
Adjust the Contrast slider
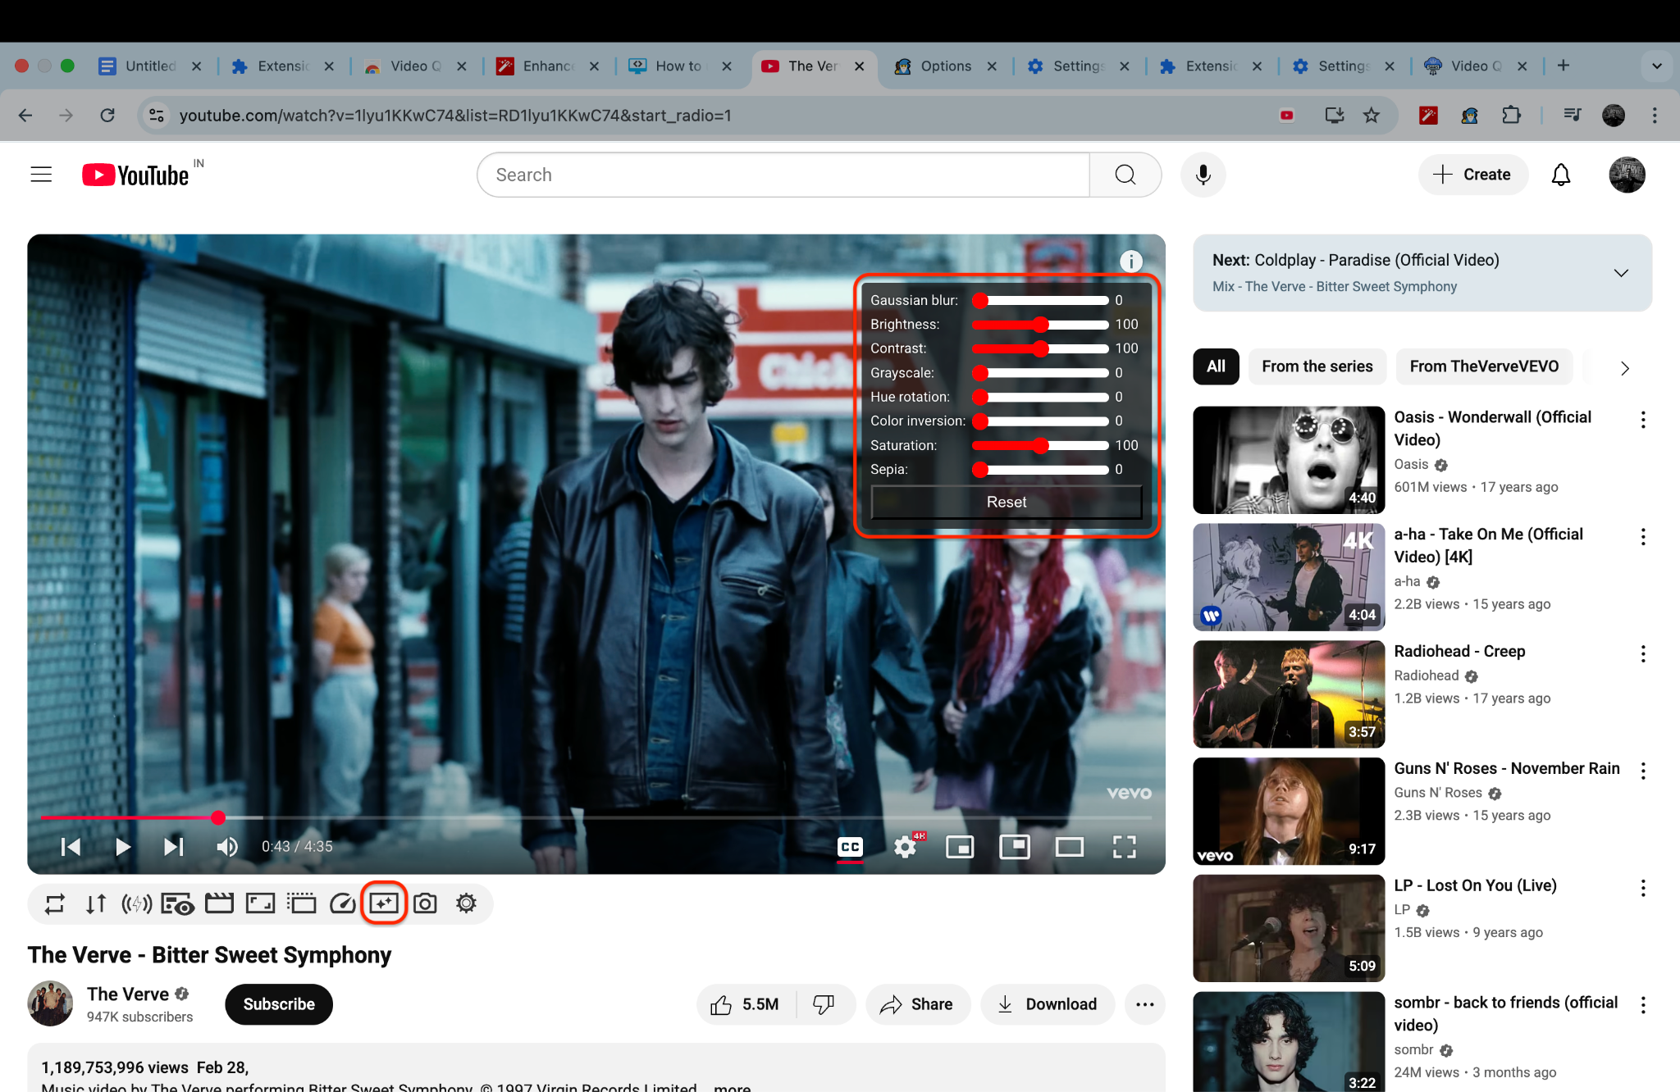coord(1040,348)
